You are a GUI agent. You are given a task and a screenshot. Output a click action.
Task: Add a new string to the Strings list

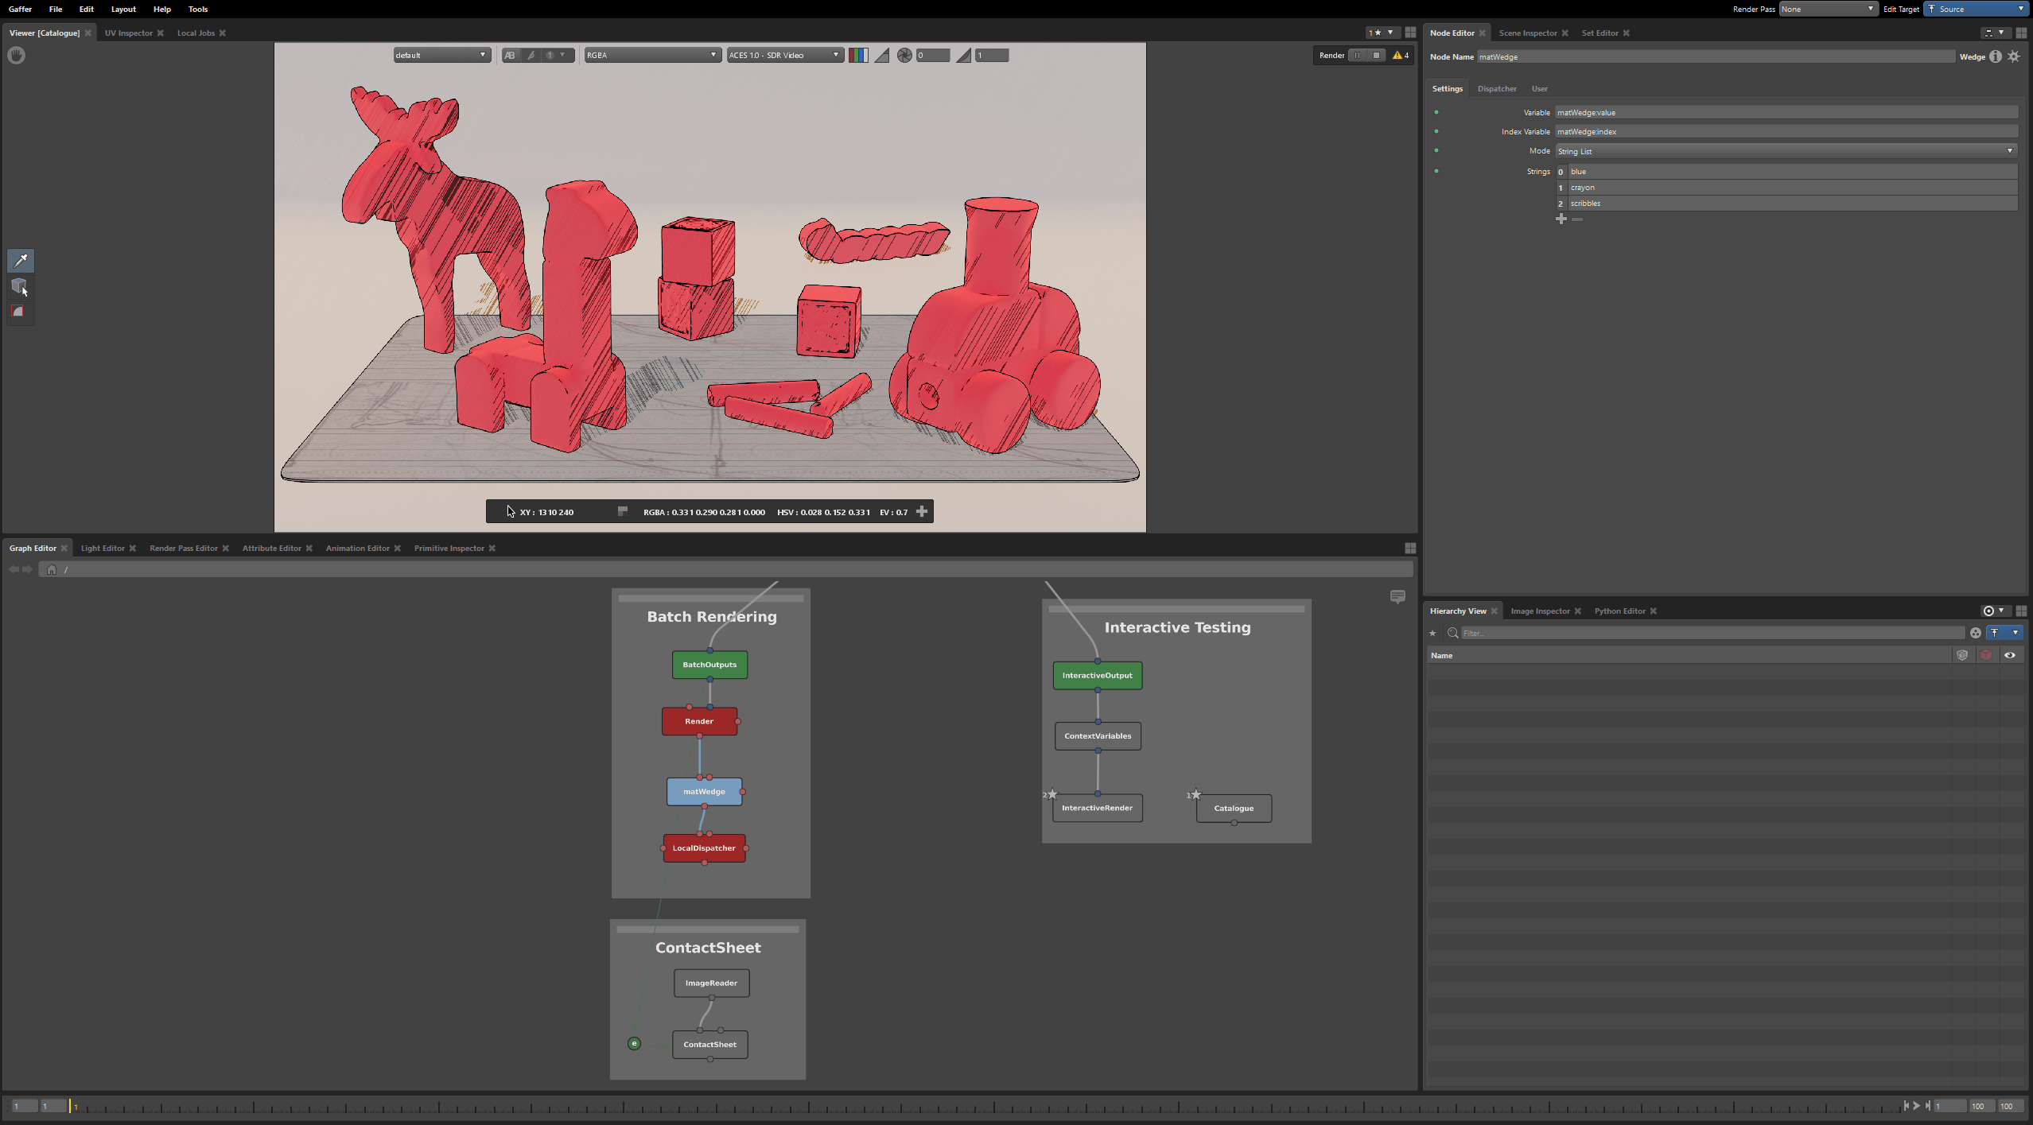click(x=1561, y=219)
